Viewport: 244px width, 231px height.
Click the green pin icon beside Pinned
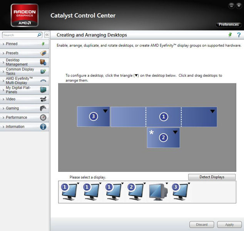[43, 44]
